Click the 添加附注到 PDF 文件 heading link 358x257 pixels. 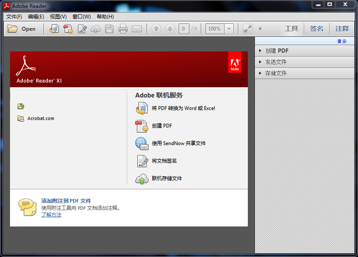66,201
